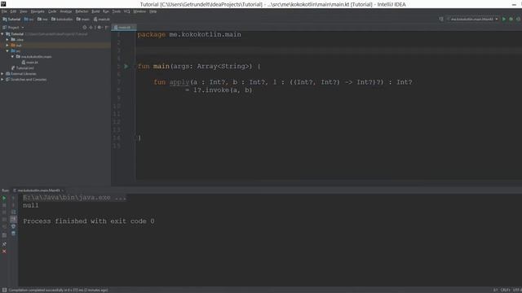Click the compilation completed status message
522x293 pixels.
[x=58, y=290]
